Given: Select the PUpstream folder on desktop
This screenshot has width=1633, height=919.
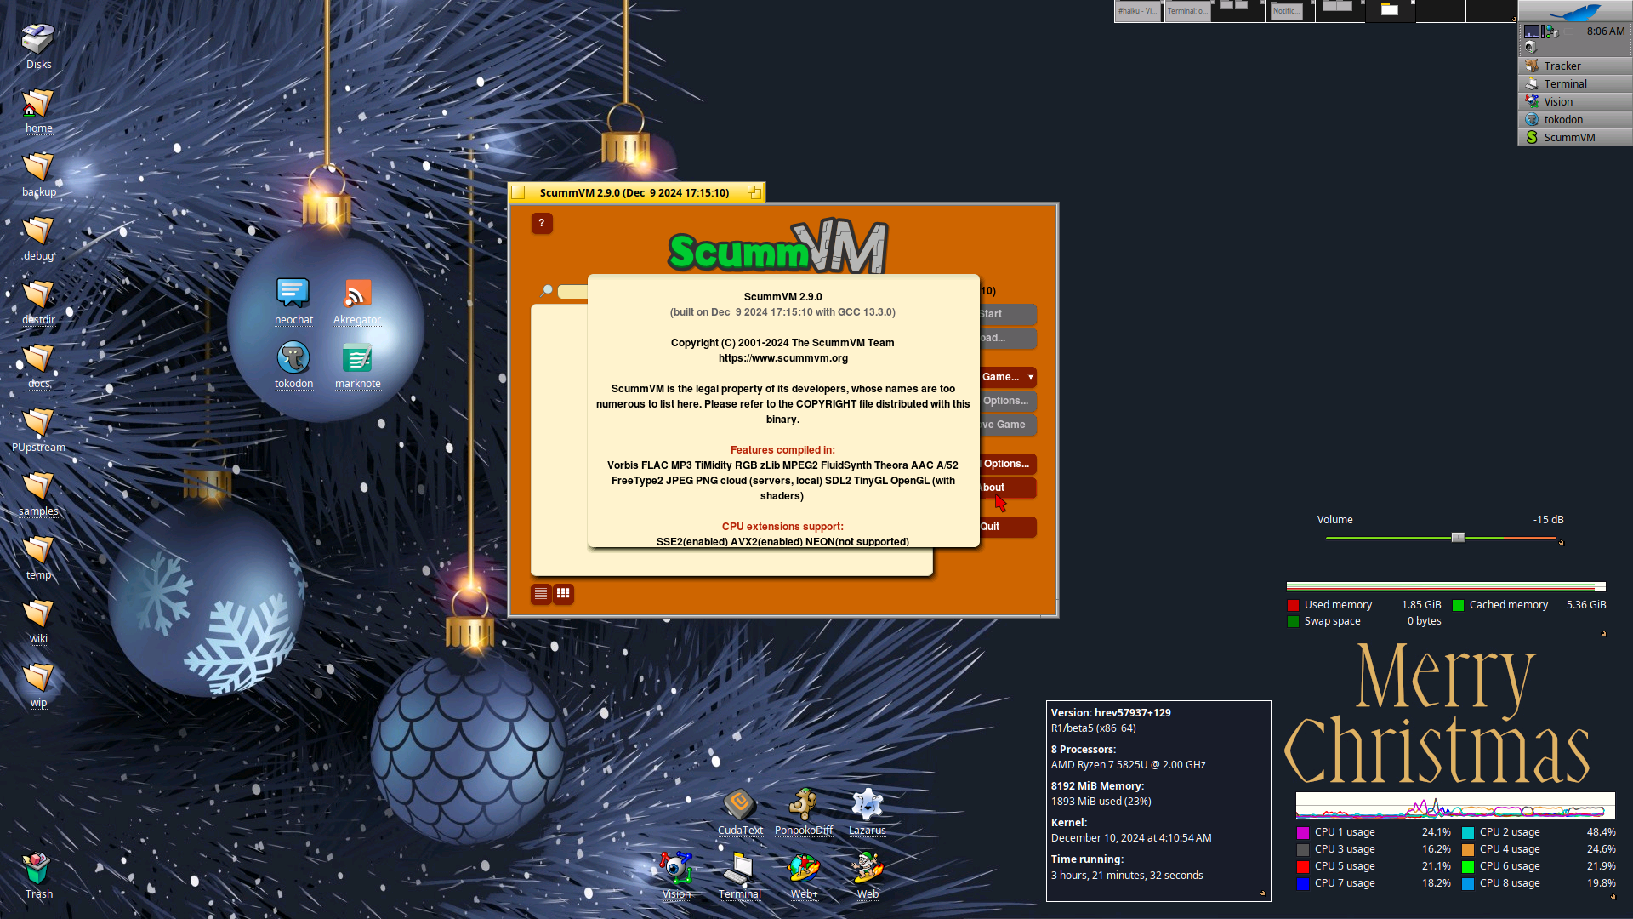Looking at the screenshot, I should (x=38, y=430).
